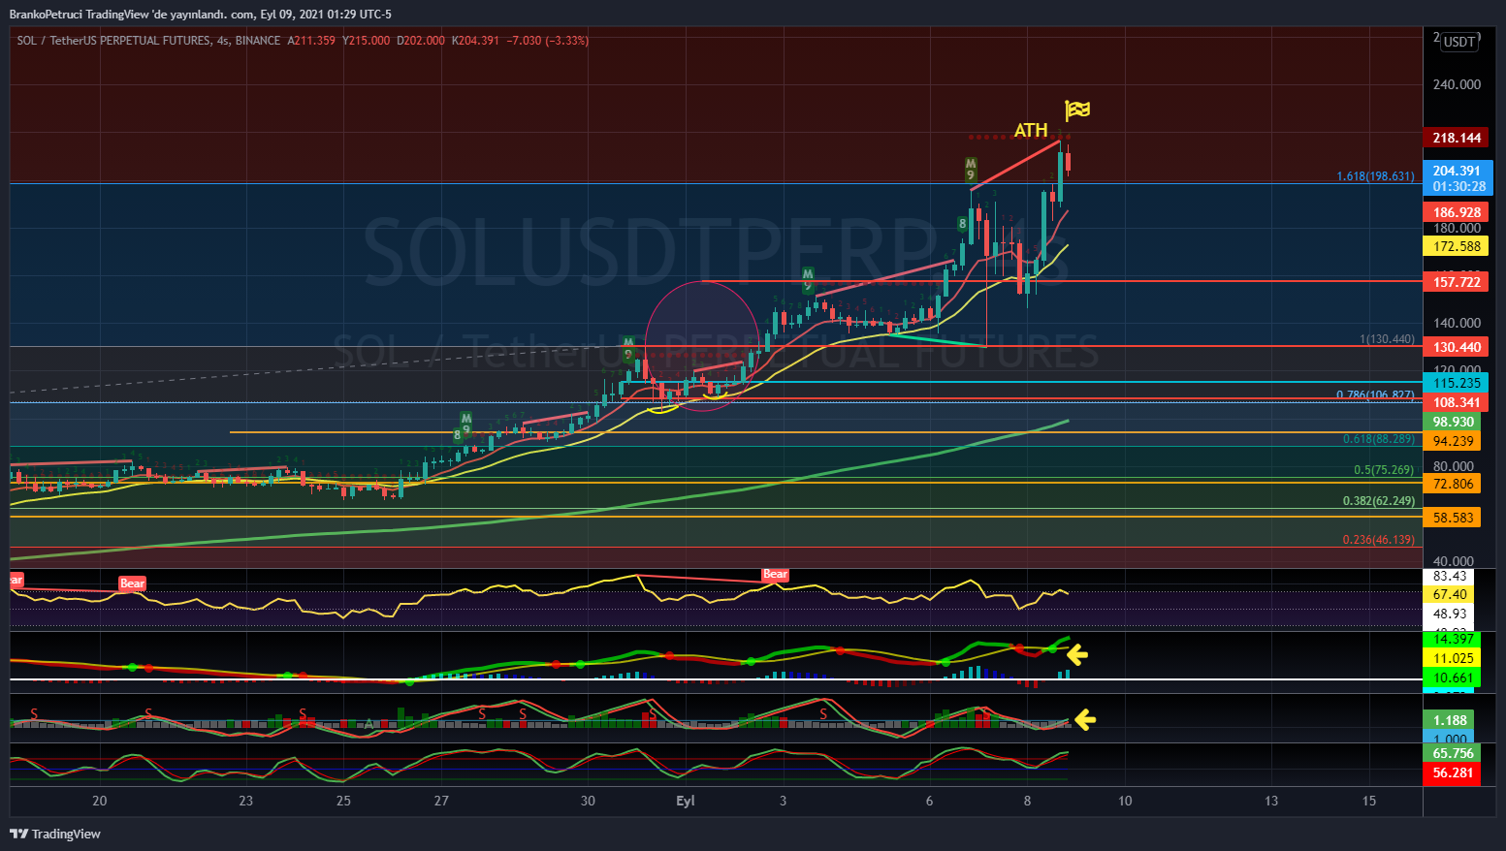
Task: Select the ATH text annotation
Action: point(1031,130)
